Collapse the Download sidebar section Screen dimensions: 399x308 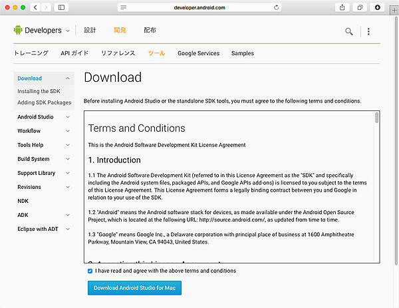(68, 78)
